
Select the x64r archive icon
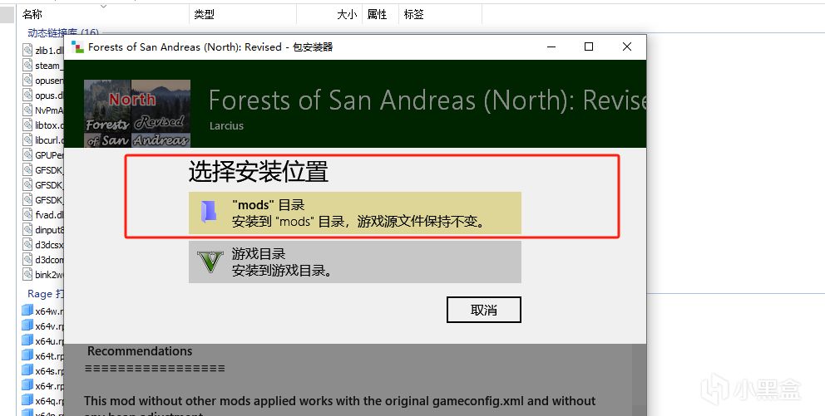point(27,385)
